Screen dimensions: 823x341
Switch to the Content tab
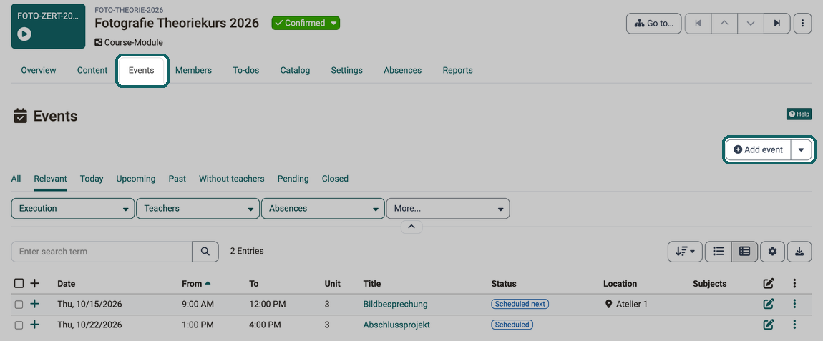coord(92,70)
